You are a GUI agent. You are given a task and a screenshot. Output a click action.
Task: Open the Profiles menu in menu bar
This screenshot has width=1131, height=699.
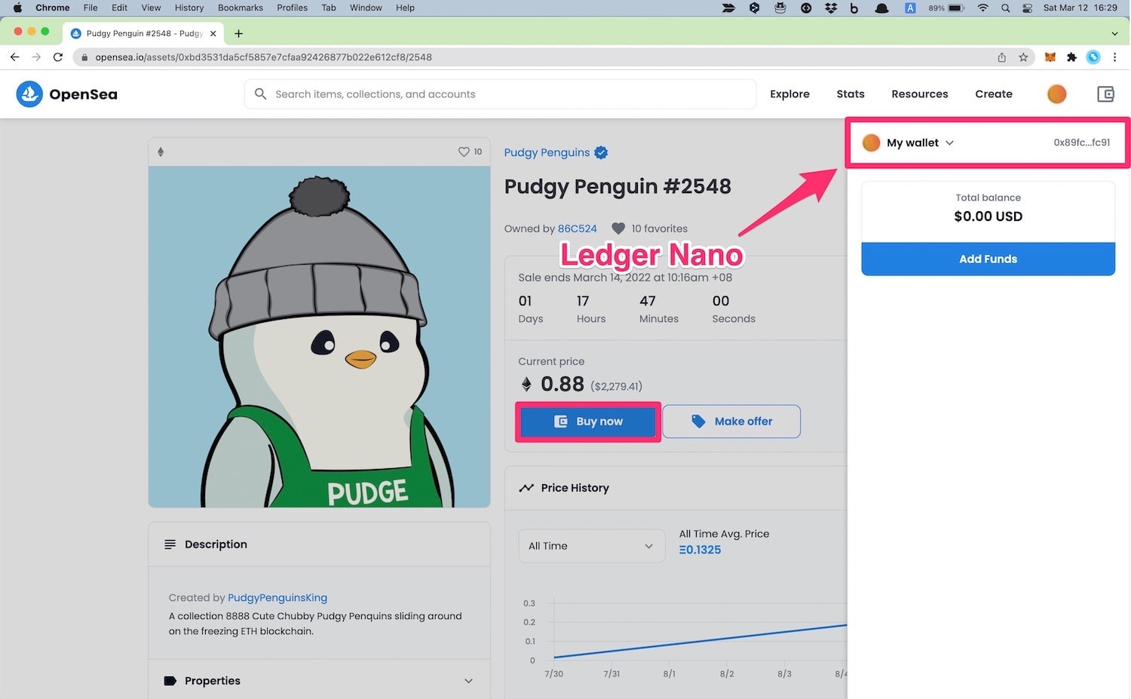(x=292, y=8)
